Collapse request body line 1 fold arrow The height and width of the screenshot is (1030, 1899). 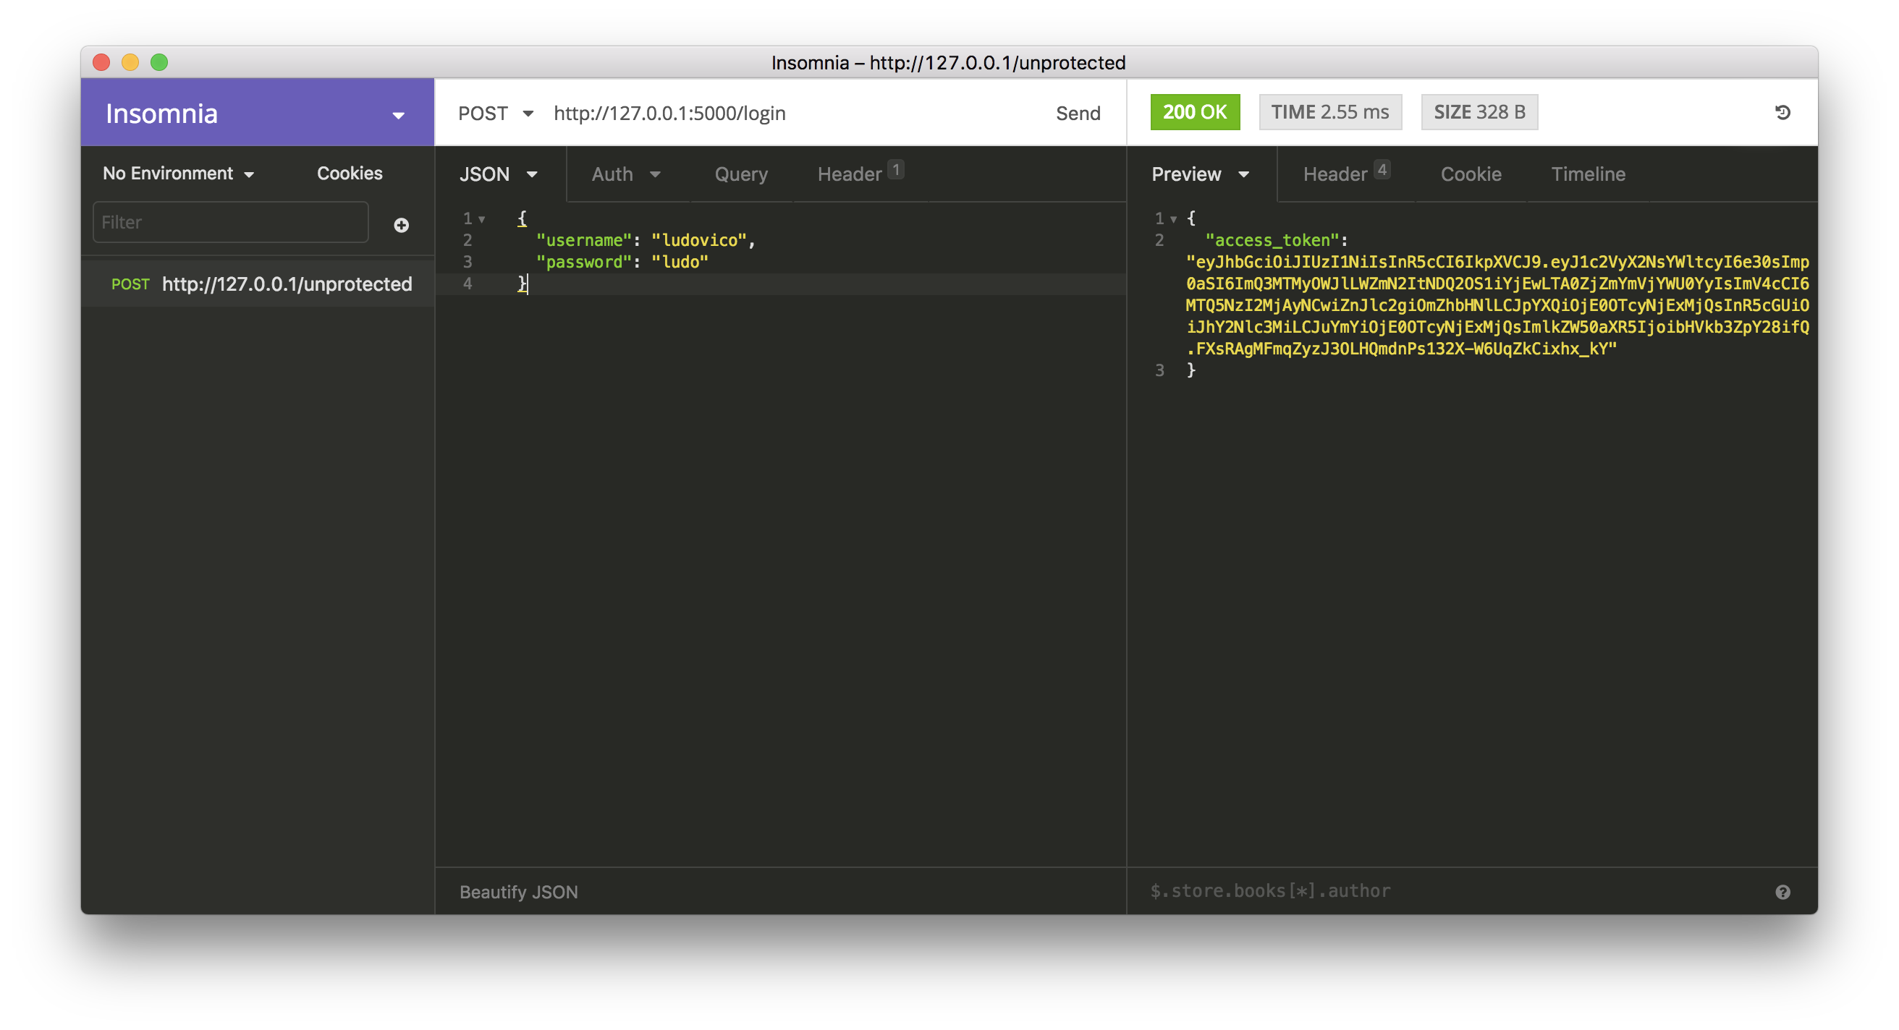[x=481, y=219]
